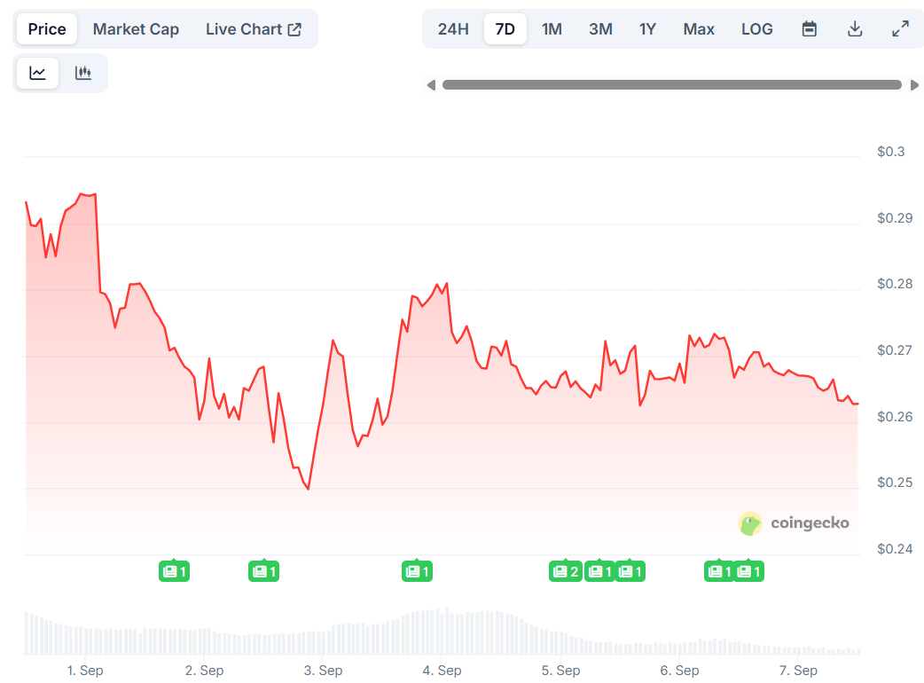Viewport: 924px width, 683px height.
Task: Click the $0.26 price axis label
Action: (895, 417)
